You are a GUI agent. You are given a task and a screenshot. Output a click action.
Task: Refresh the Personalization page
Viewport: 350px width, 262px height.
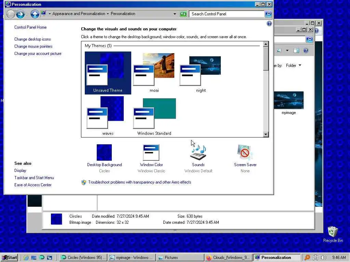183,14
